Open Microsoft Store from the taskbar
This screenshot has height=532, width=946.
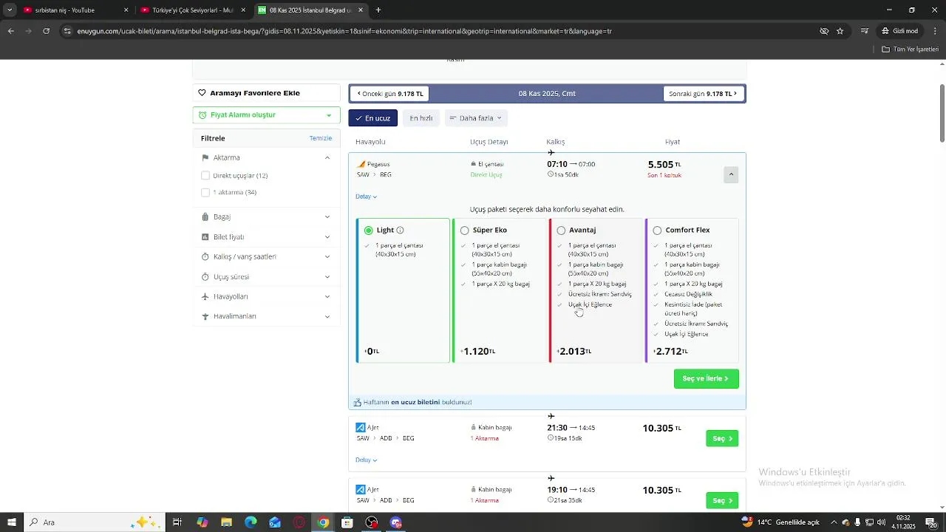[x=347, y=522]
